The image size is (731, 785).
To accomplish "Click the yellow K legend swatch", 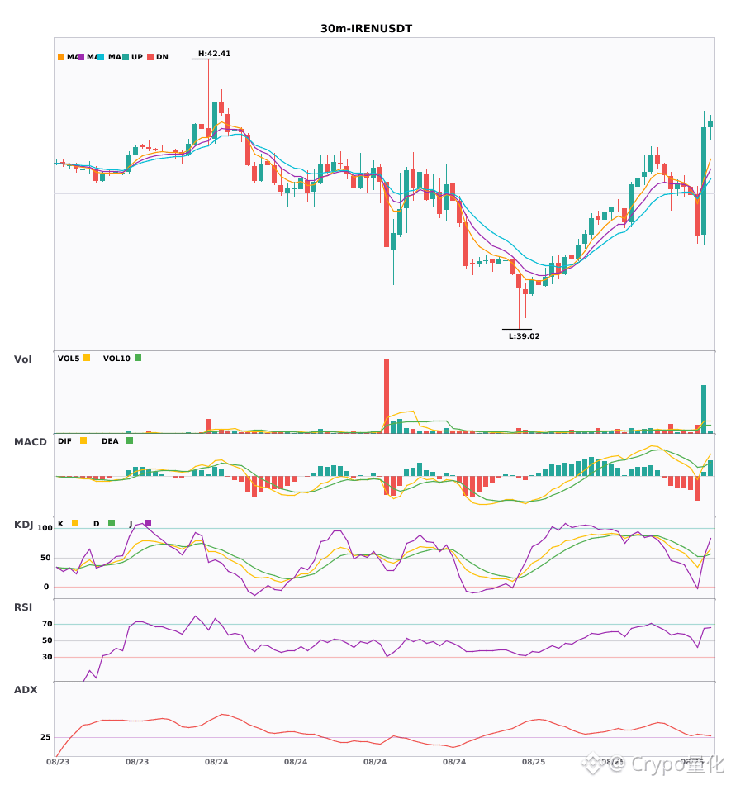I will (75, 523).
